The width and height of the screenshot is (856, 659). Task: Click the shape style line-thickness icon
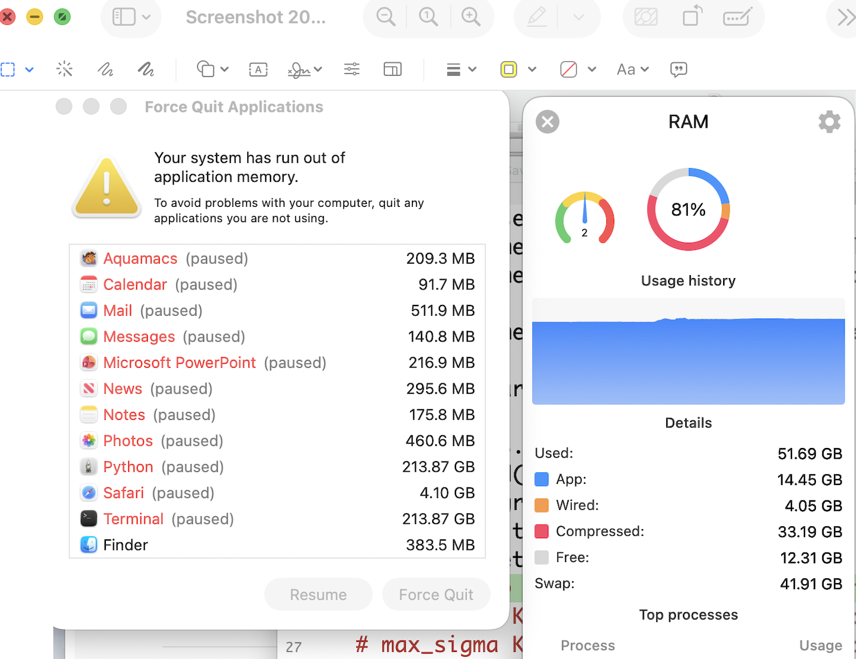(x=454, y=70)
